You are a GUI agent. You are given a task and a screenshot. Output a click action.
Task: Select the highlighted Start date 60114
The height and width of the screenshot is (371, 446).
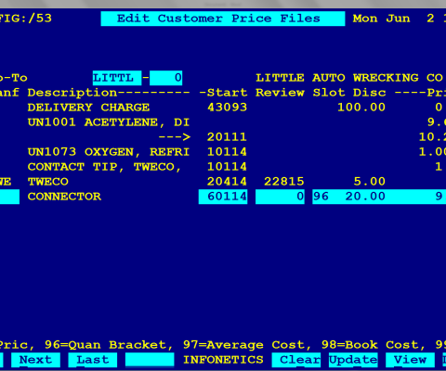223,197
